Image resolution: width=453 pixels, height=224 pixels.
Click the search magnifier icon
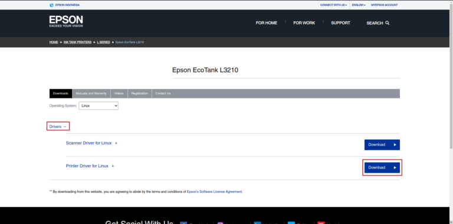pyautogui.click(x=388, y=23)
